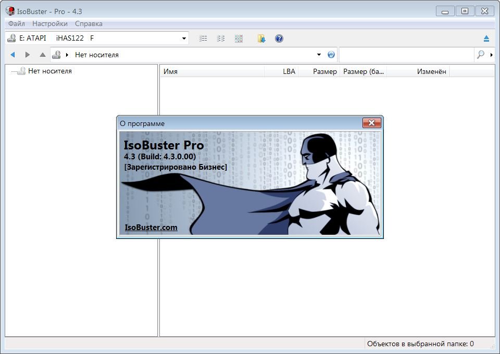The height and width of the screenshot is (354, 500).
Task: Minimize the IsoBuster window
Action: click(x=445, y=11)
